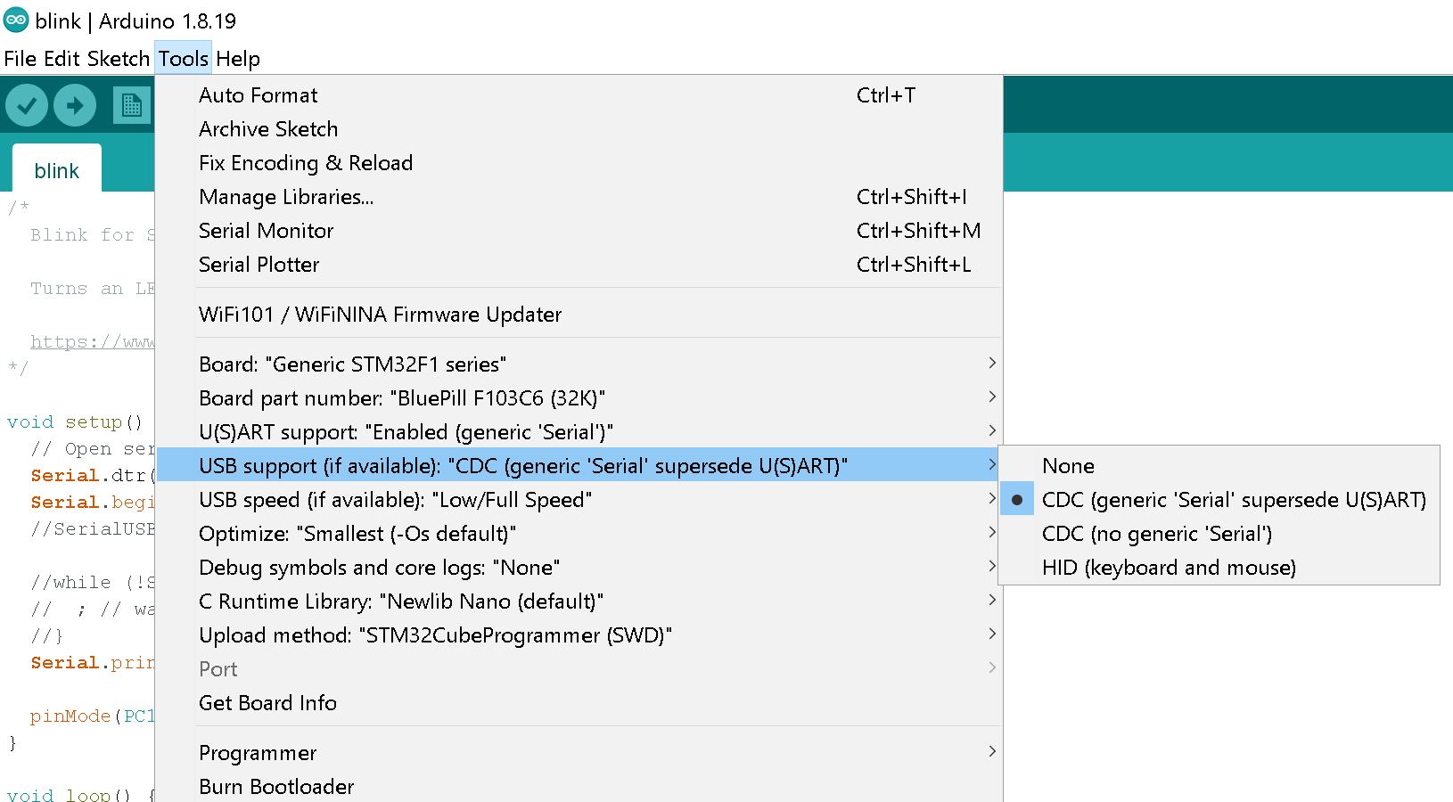Select the None USB support option
The width and height of the screenshot is (1453, 802).
click(1219, 466)
